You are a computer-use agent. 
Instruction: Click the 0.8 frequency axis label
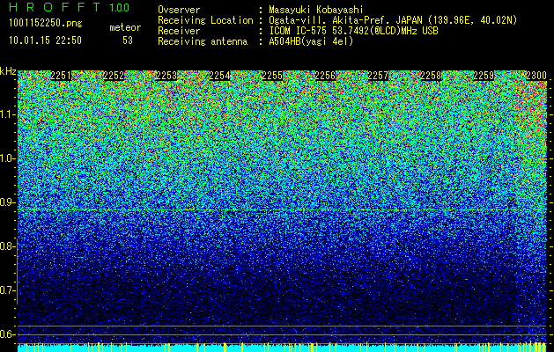pos(7,246)
